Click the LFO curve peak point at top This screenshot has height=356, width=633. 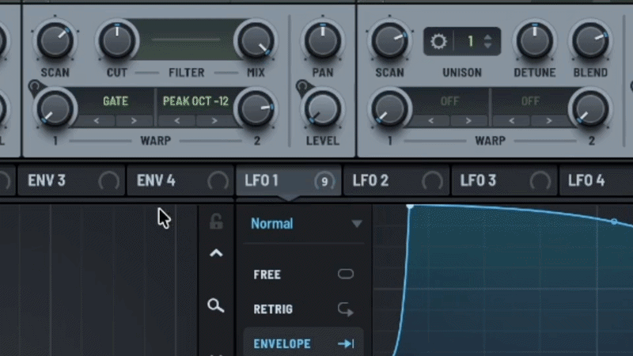(x=410, y=207)
